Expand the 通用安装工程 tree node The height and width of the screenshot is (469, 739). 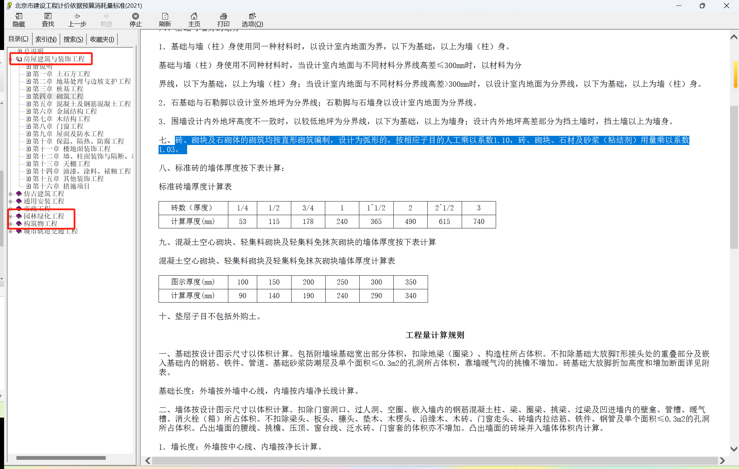click(x=11, y=201)
